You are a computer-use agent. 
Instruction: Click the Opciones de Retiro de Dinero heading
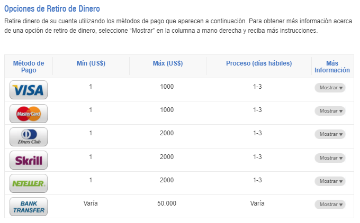pyautogui.click(x=52, y=9)
